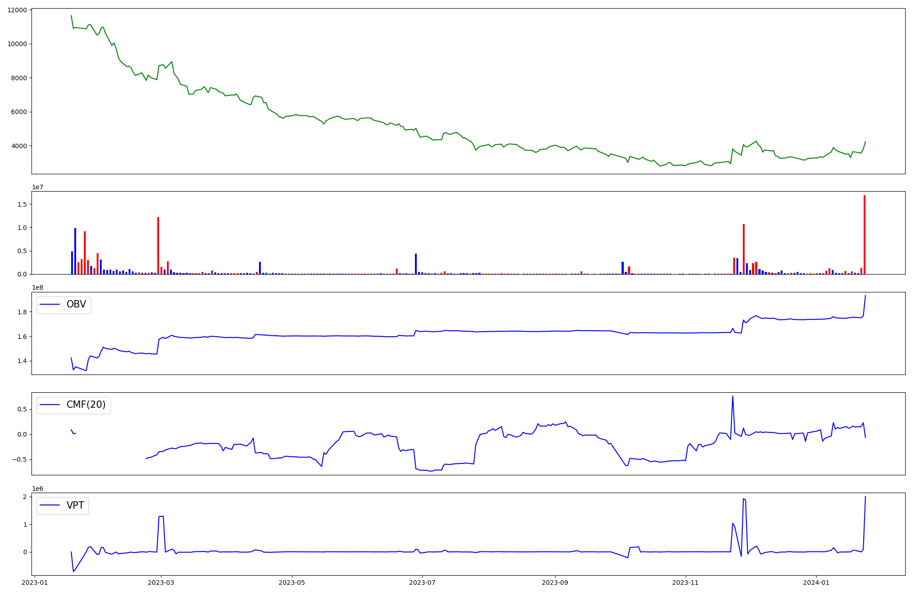Image resolution: width=912 pixels, height=593 pixels.
Task: Click the 1e6 exponent label above VPT chart
Action: (38, 489)
